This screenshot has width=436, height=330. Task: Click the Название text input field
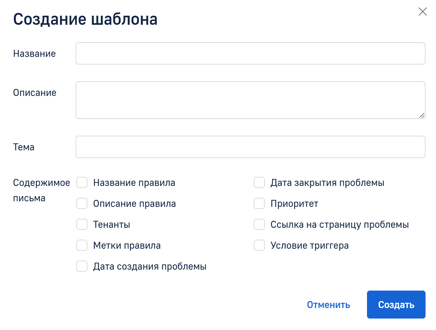click(x=250, y=53)
